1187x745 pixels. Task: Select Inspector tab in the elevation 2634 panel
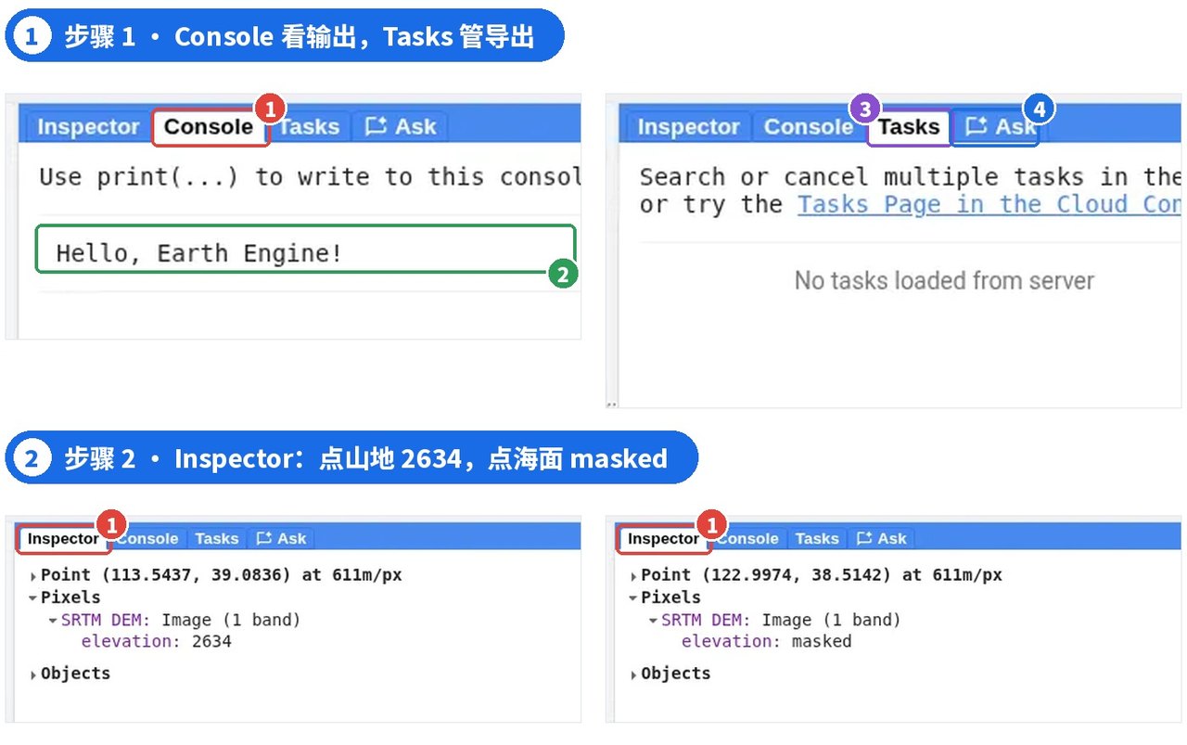tap(63, 538)
